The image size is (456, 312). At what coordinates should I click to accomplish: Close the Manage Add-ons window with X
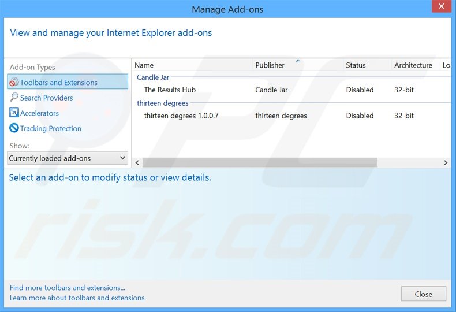(x=441, y=6)
